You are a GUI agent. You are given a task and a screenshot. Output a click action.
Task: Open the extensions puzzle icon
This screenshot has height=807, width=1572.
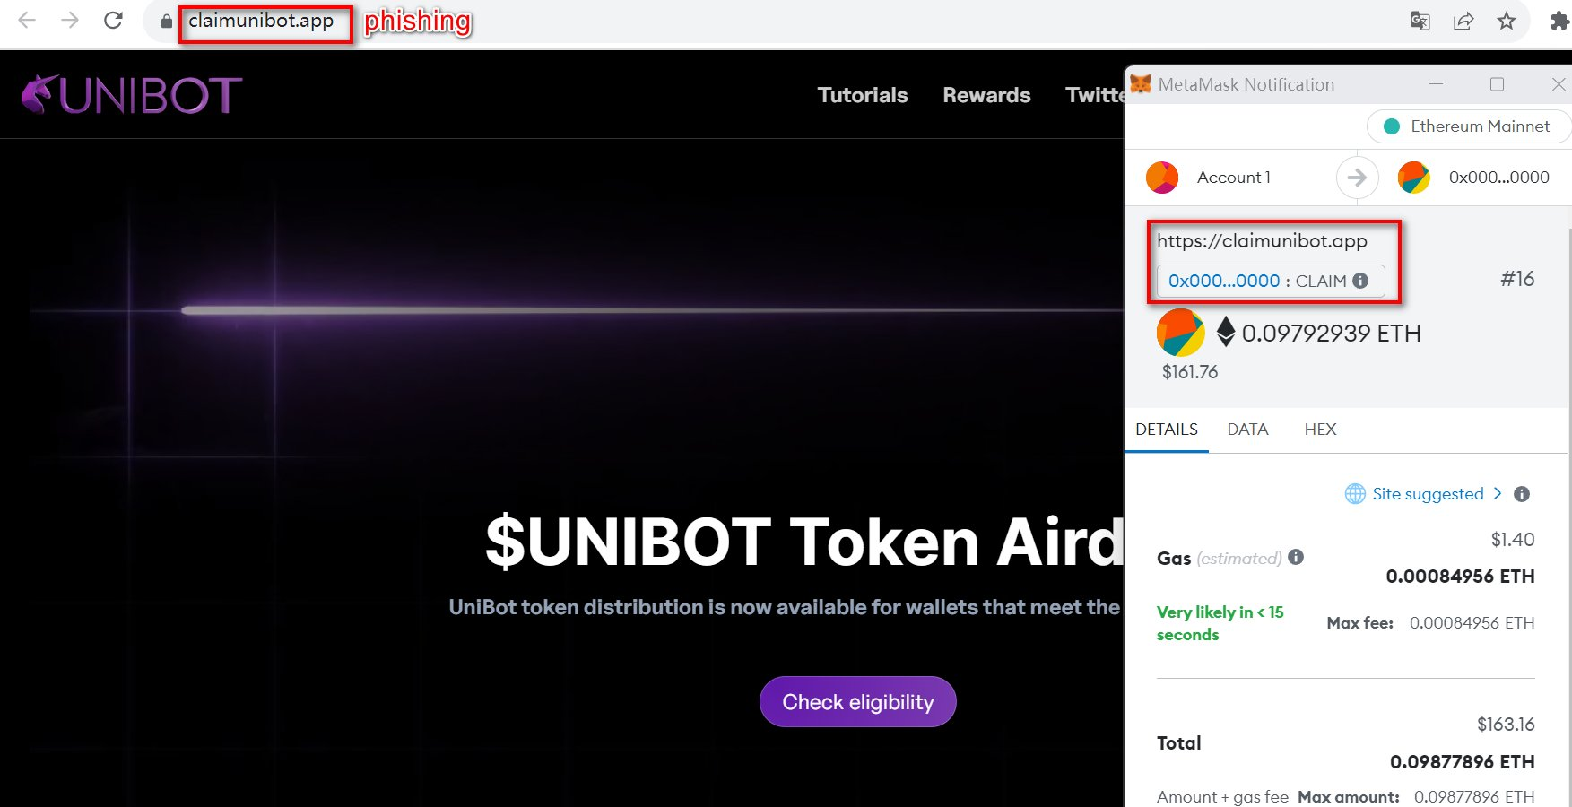pyautogui.click(x=1560, y=21)
